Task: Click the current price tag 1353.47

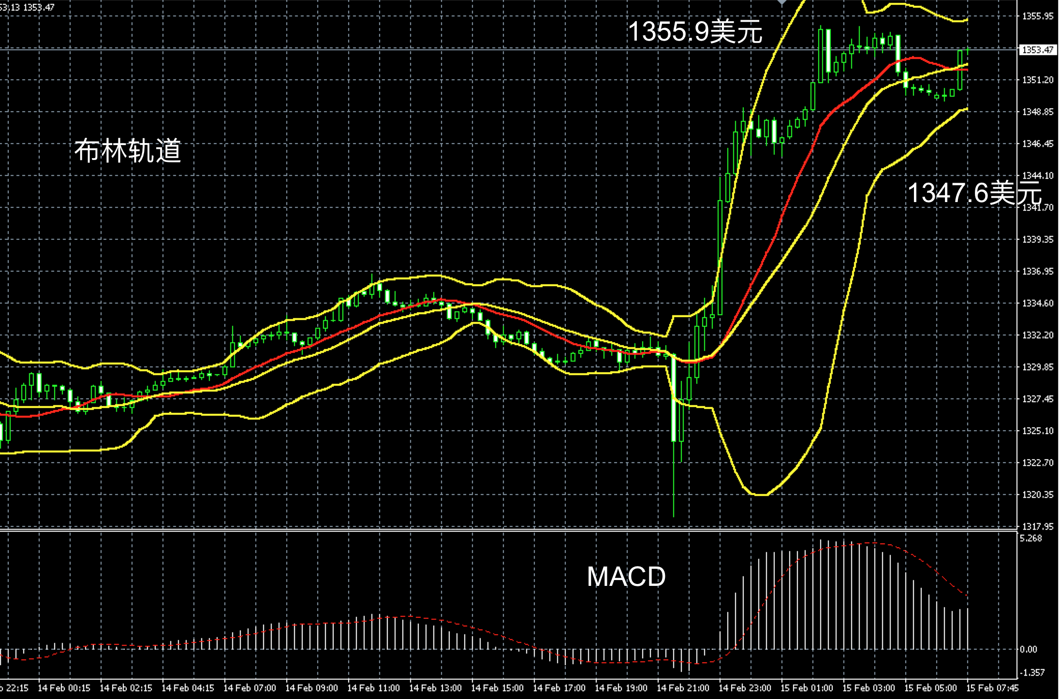Action: (1037, 50)
